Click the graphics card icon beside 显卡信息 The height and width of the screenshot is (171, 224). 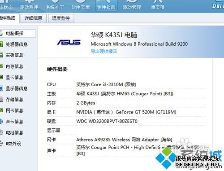click(x=1, y=77)
